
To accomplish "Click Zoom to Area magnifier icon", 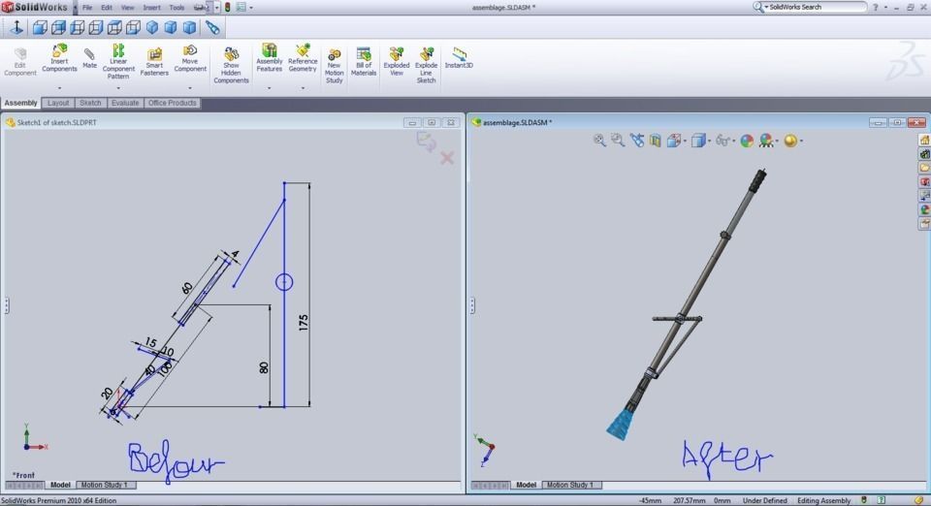I will [x=618, y=141].
